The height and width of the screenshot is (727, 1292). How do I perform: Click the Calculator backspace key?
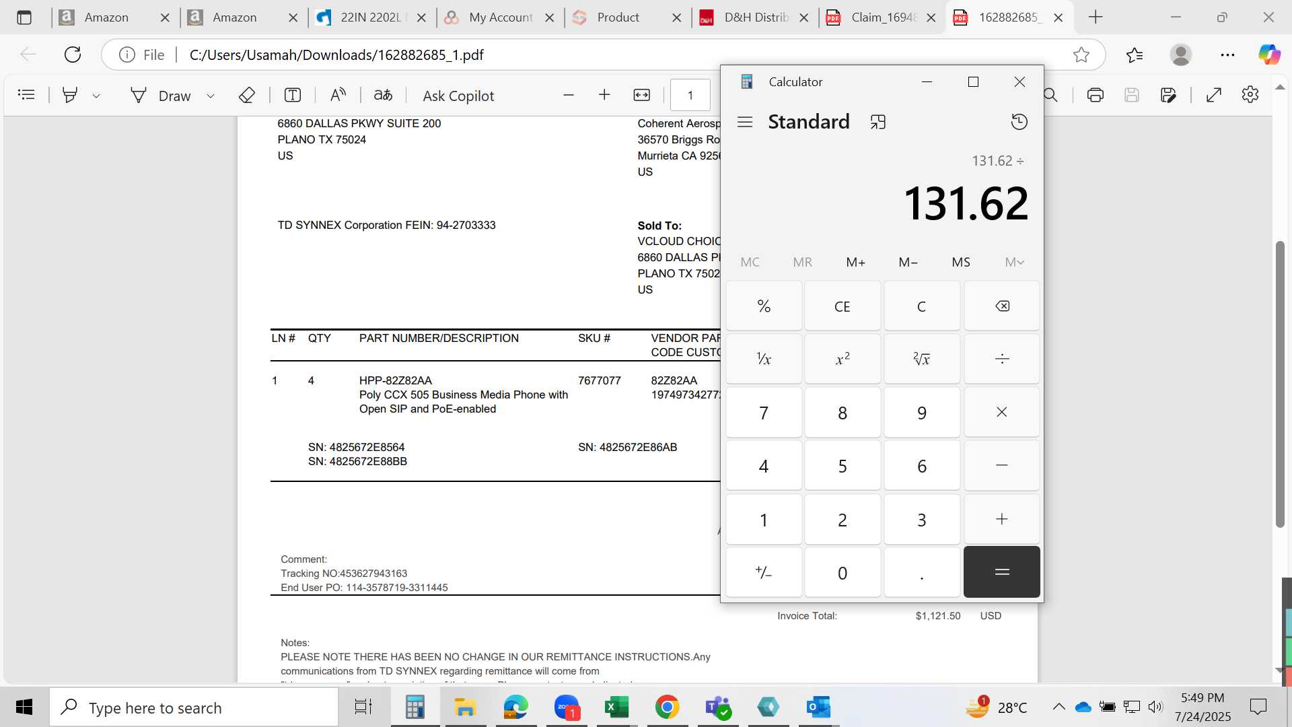click(x=1002, y=306)
